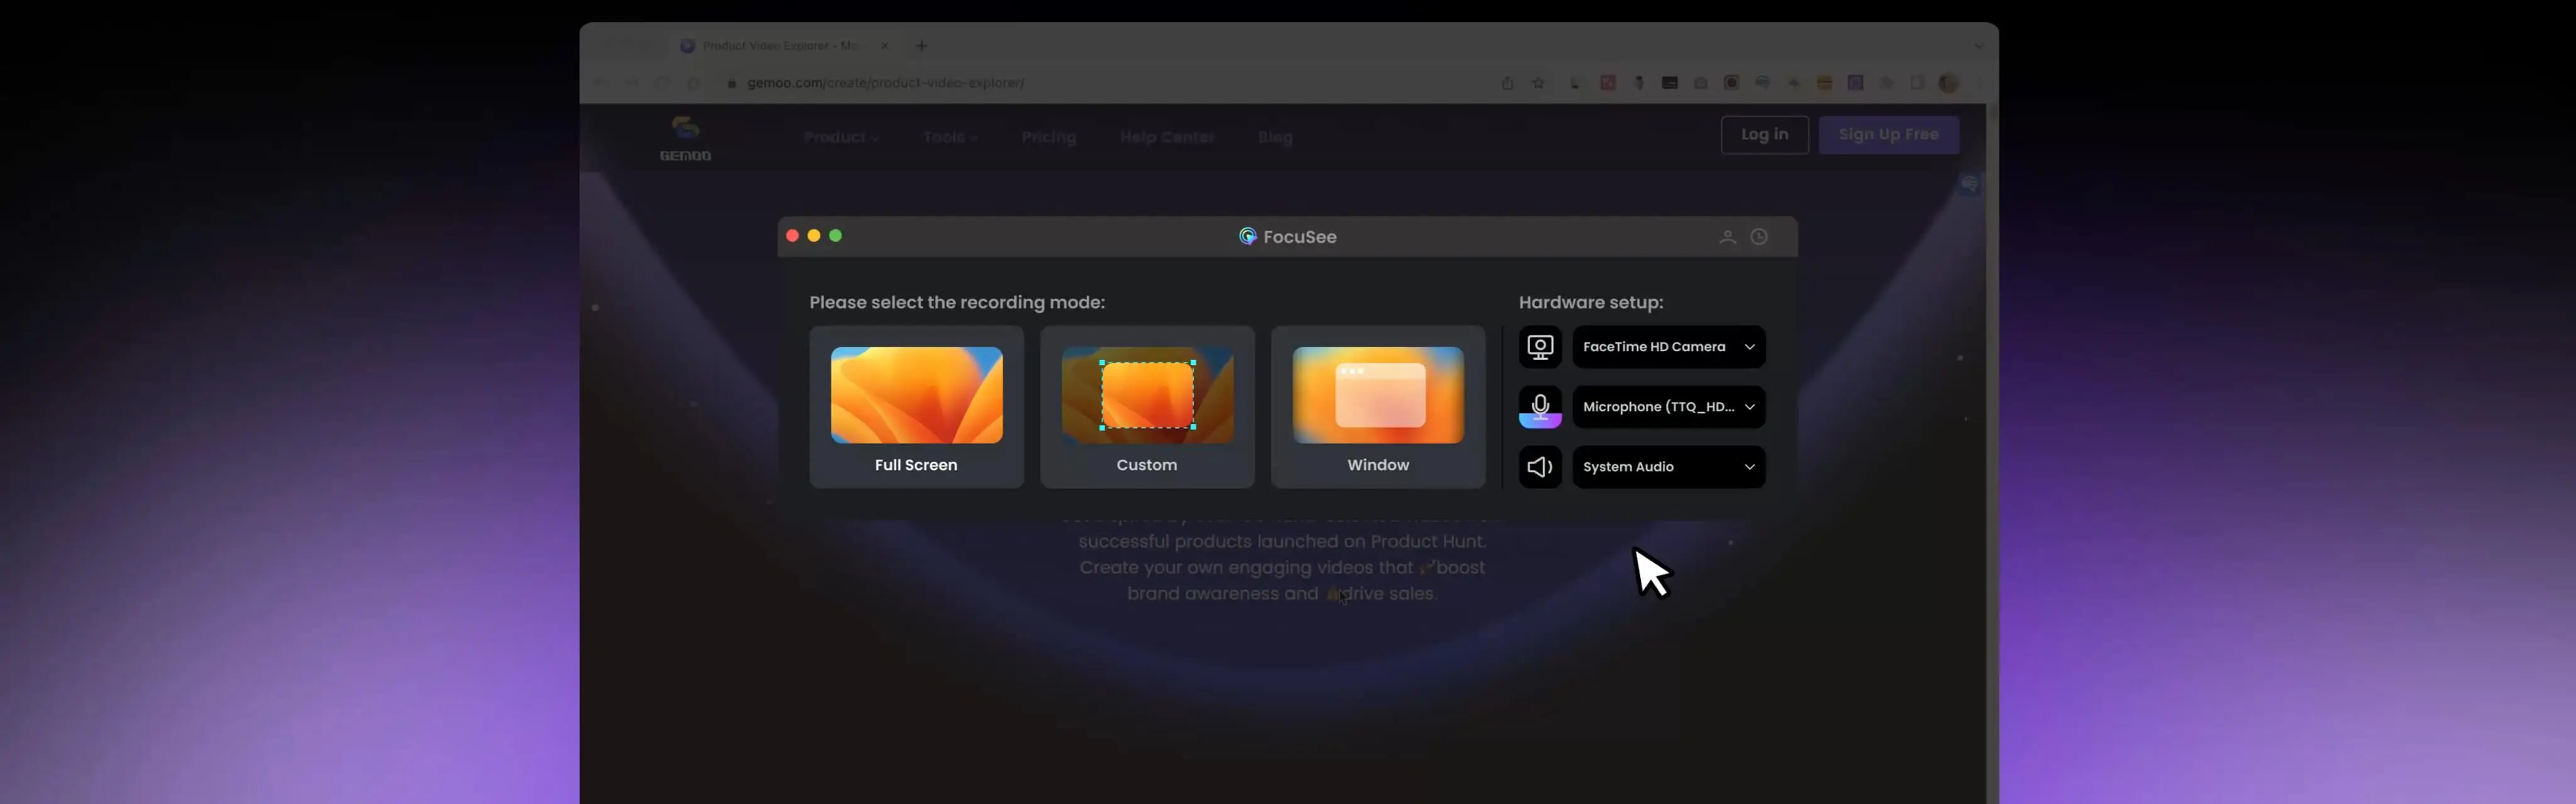Open the browser profile avatar

click(x=1948, y=83)
